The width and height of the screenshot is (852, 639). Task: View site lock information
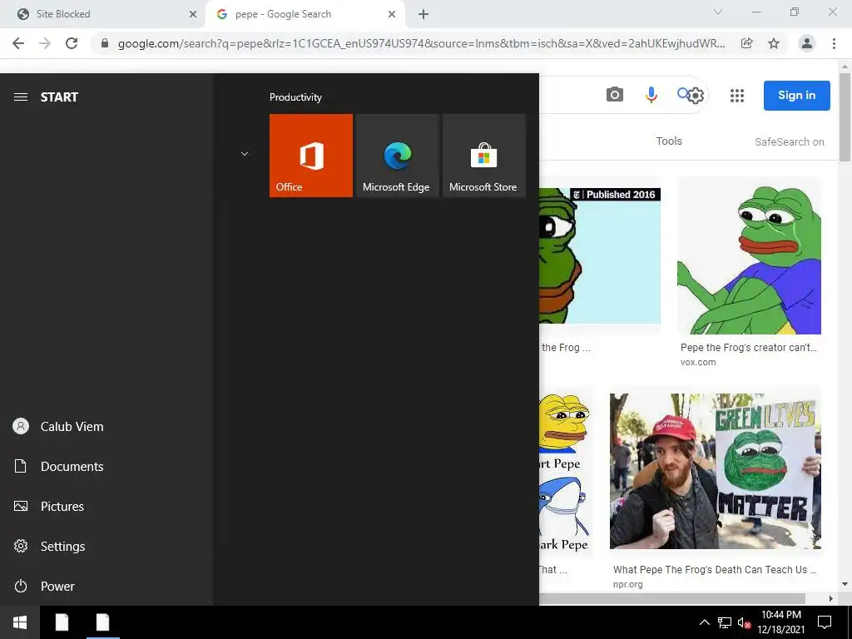coord(105,43)
